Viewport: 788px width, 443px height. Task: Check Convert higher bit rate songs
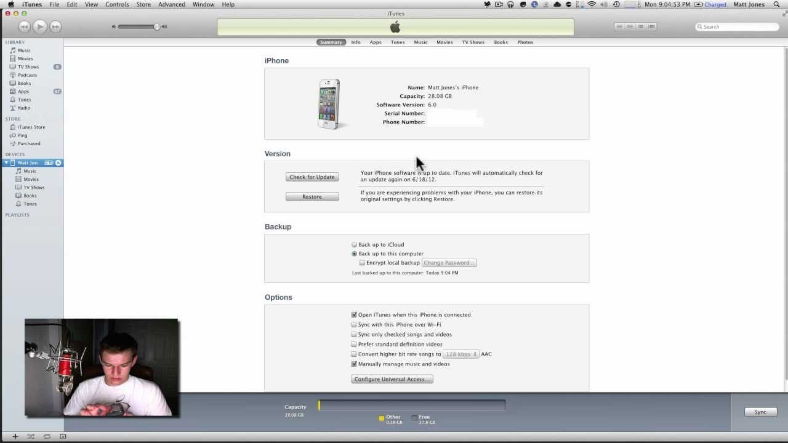click(354, 354)
